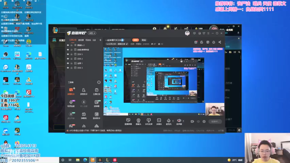The width and height of the screenshot is (290, 163).
Task: Toggle the unlock padlock icon above the preview
Action: (x=202, y=42)
